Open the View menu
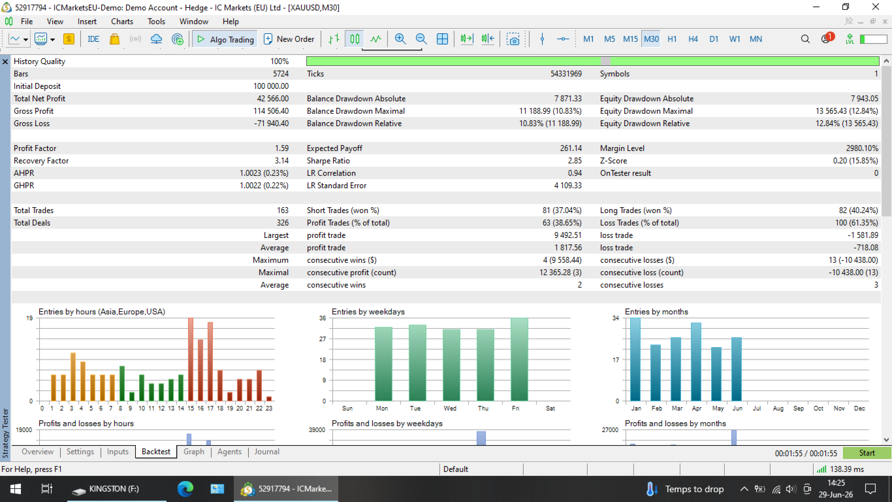The height and width of the screenshot is (502, 892). tap(55, 22)
